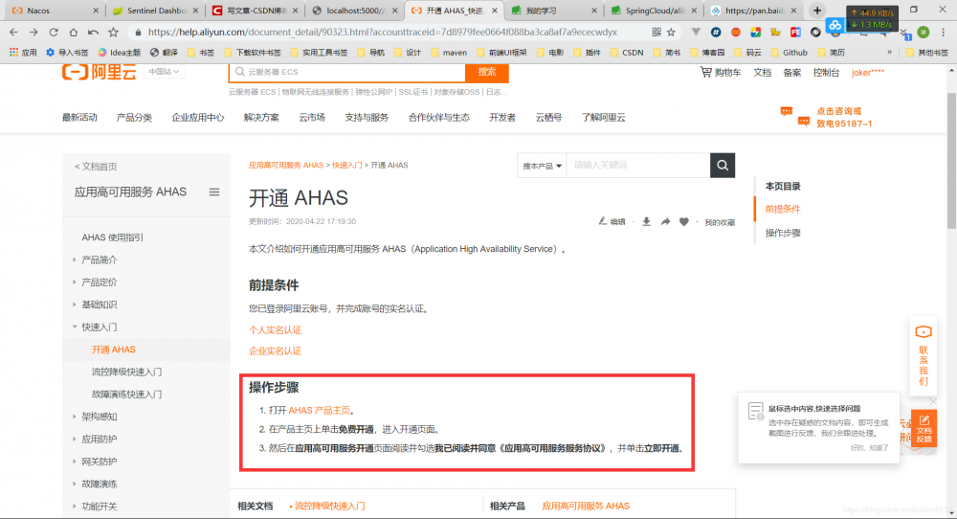The width and height of the screenshot is (957, 519).
Task: Switch to the 我的学习 tab
Action: [x=552, y=11]
